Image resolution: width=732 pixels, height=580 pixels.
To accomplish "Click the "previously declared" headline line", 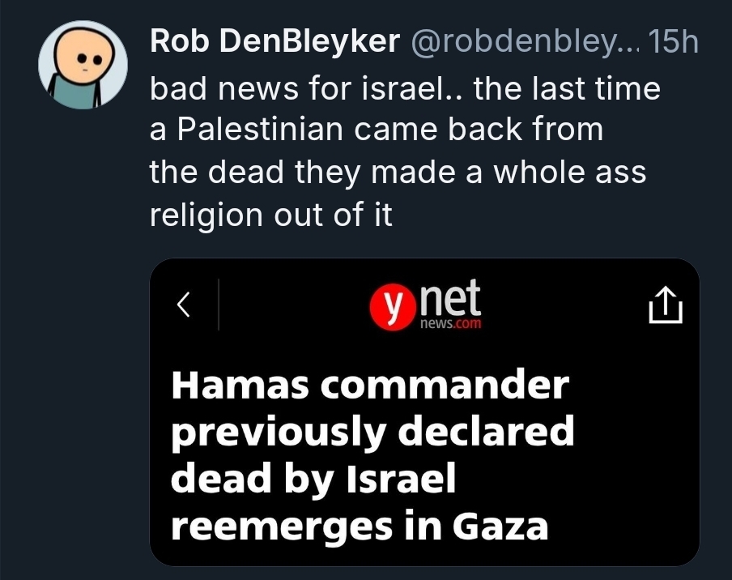I will (x=372, y=433).
